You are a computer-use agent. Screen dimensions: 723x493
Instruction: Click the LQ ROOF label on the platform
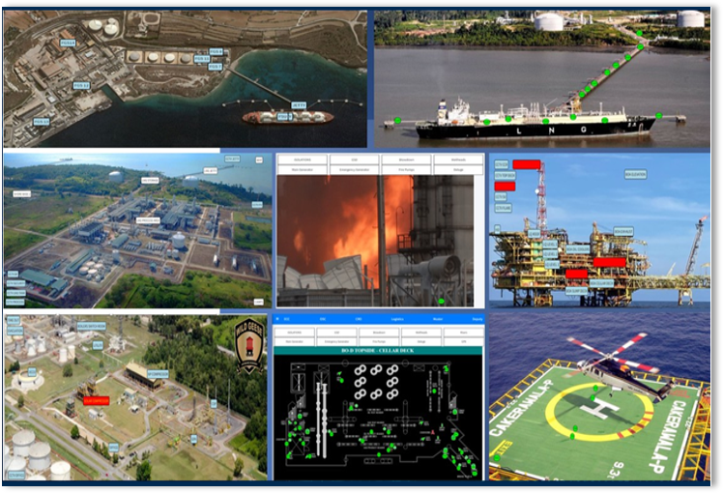pos(534,234)
